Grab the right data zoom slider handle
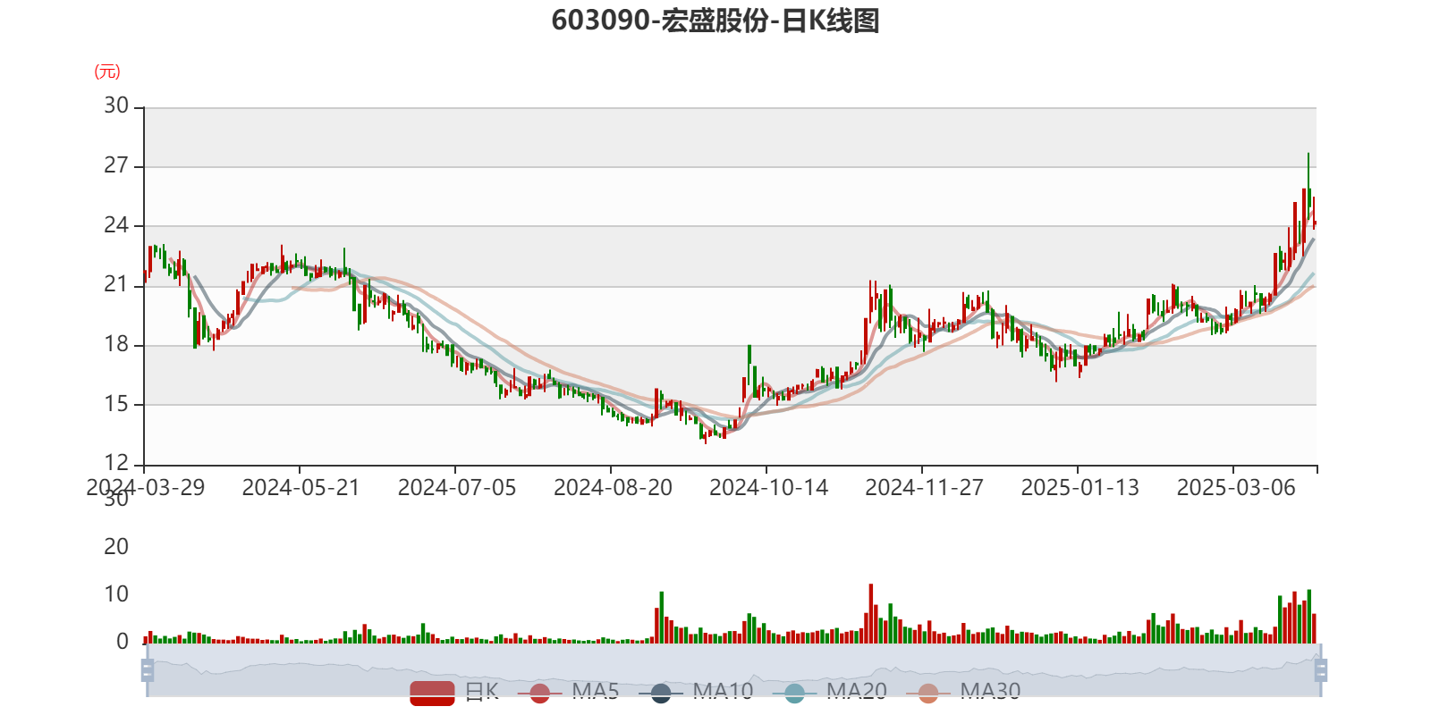The image size is (1431, 715). click(x=1321, y=670)
